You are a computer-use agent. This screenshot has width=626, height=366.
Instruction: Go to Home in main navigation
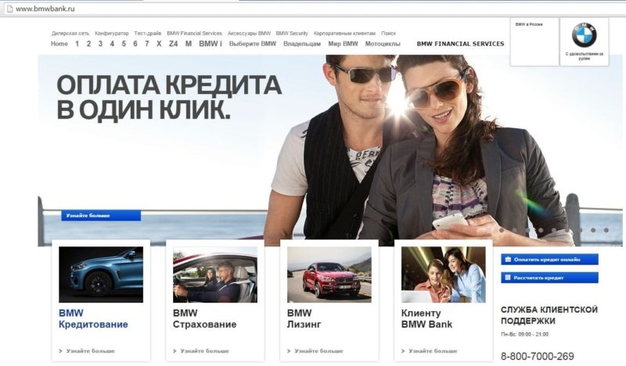click(59, 44)
